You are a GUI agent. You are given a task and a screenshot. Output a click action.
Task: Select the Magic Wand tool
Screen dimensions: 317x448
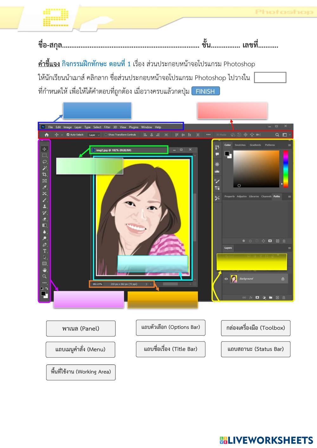pos(44,168)
